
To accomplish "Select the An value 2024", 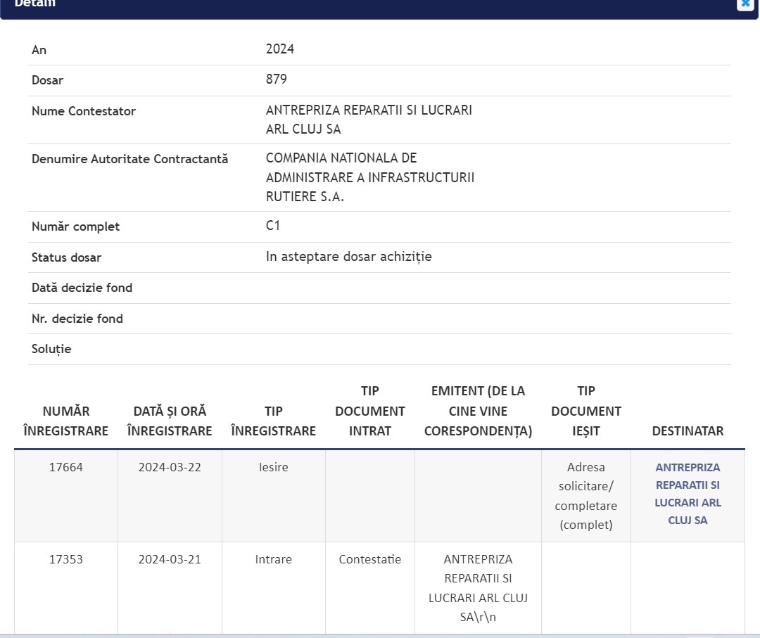I will click(279, 49).
